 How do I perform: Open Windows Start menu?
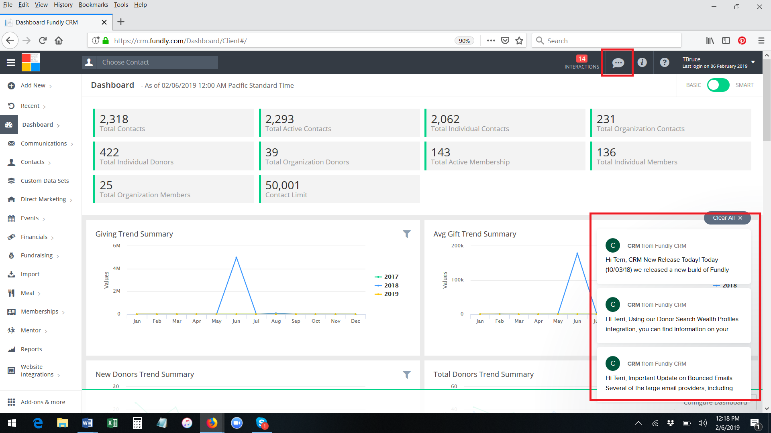click(x=12, y=423)
